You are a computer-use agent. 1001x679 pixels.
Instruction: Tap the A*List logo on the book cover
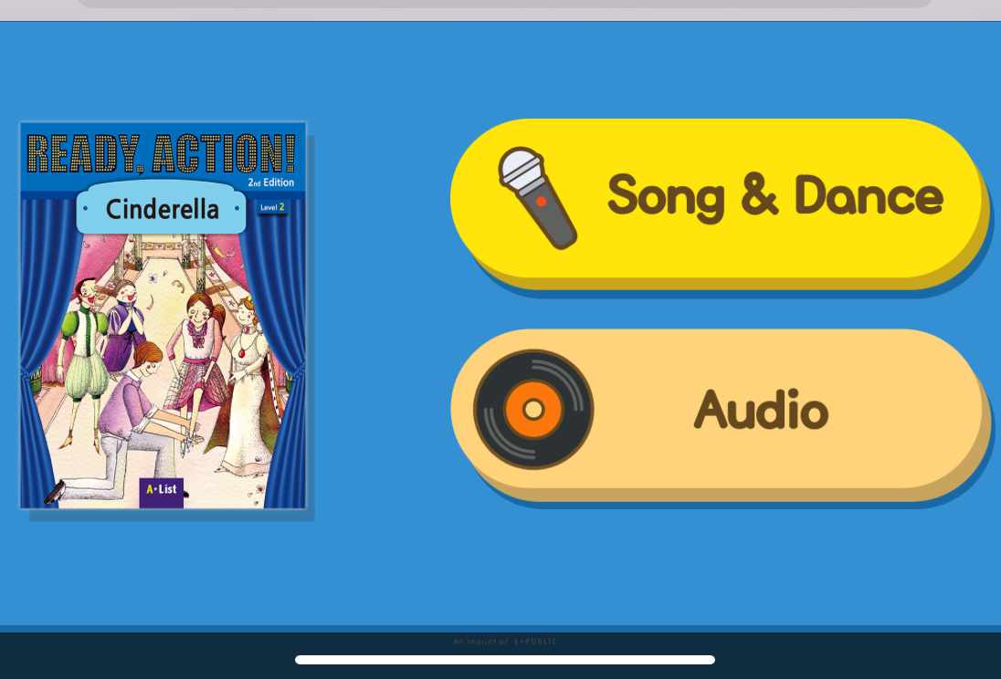click(162, 492)
